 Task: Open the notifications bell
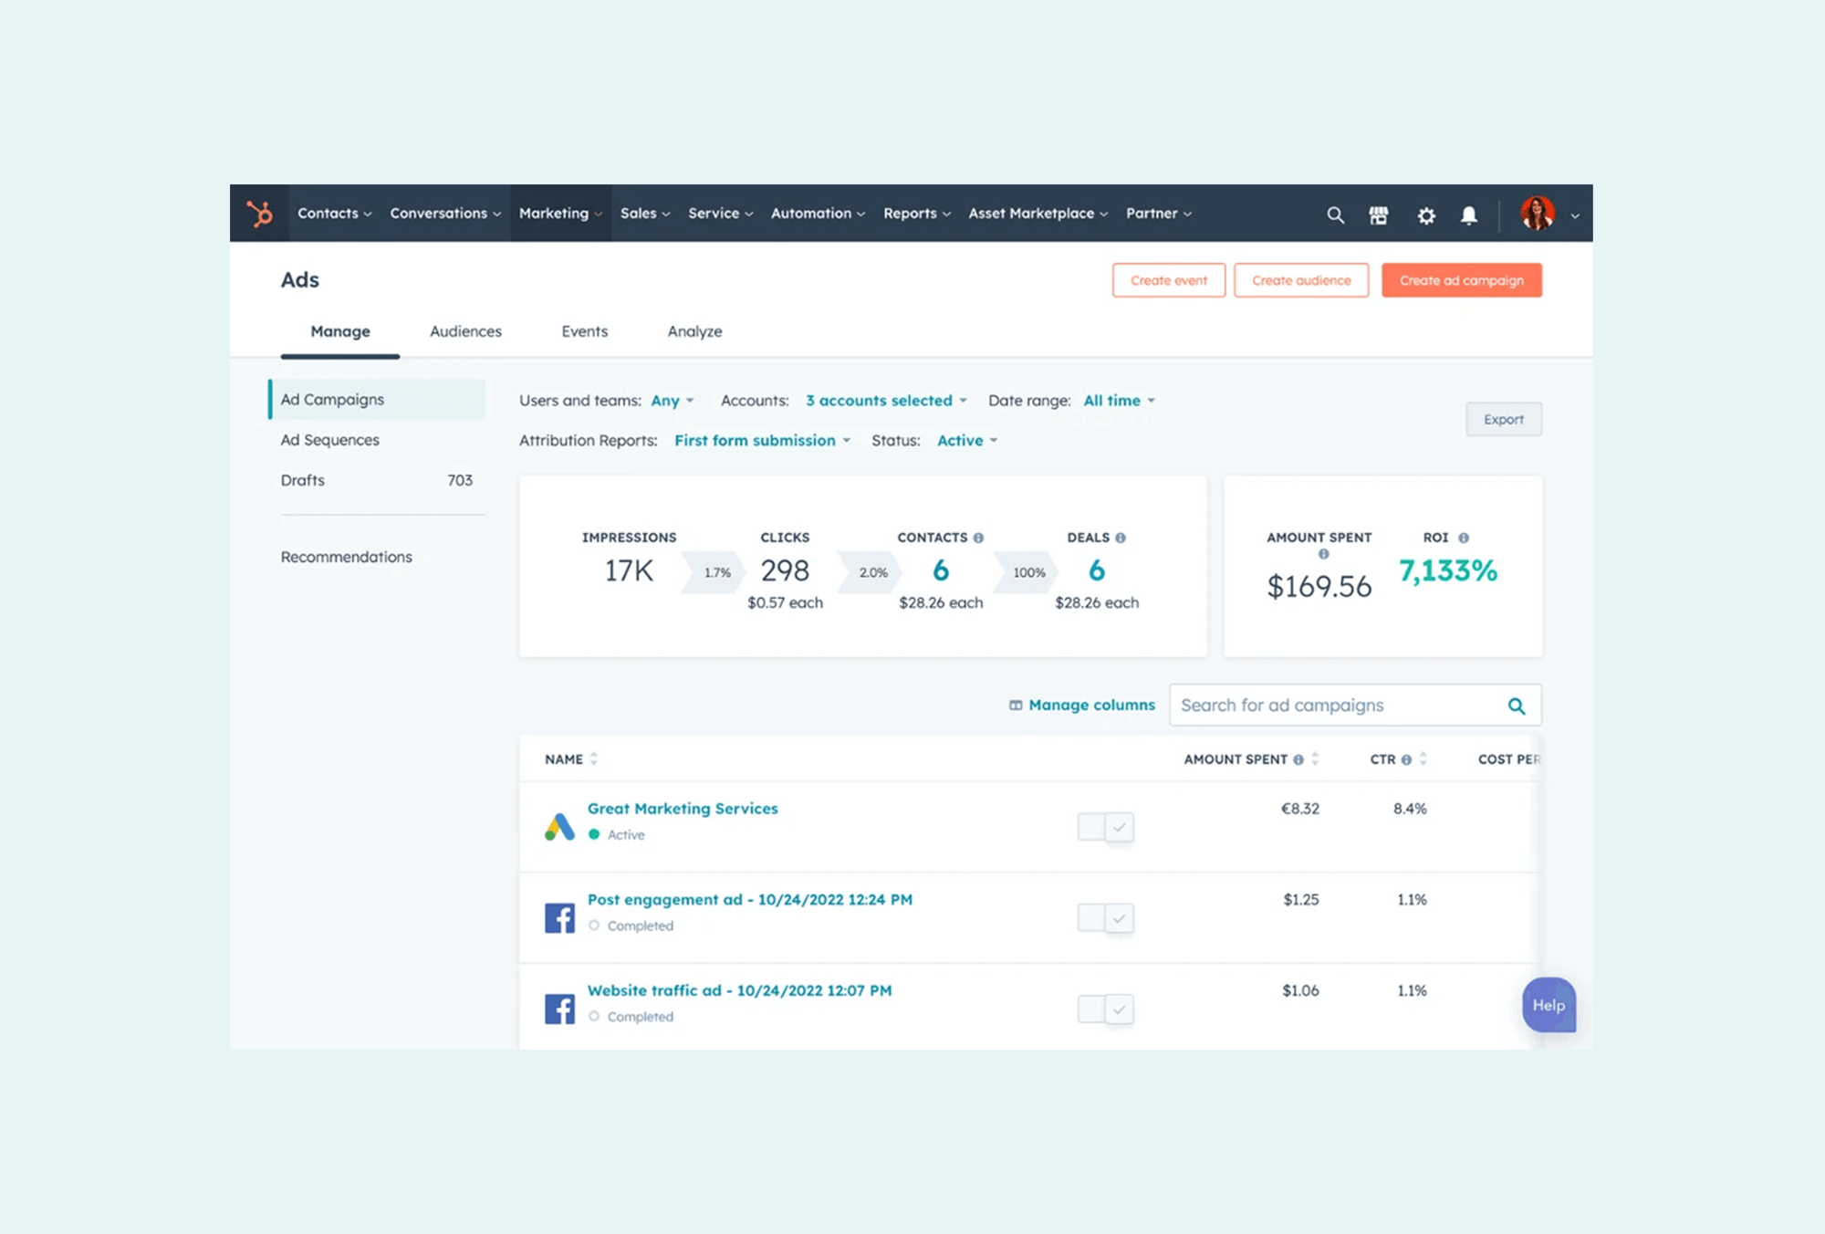click(x=1469, y=215)
